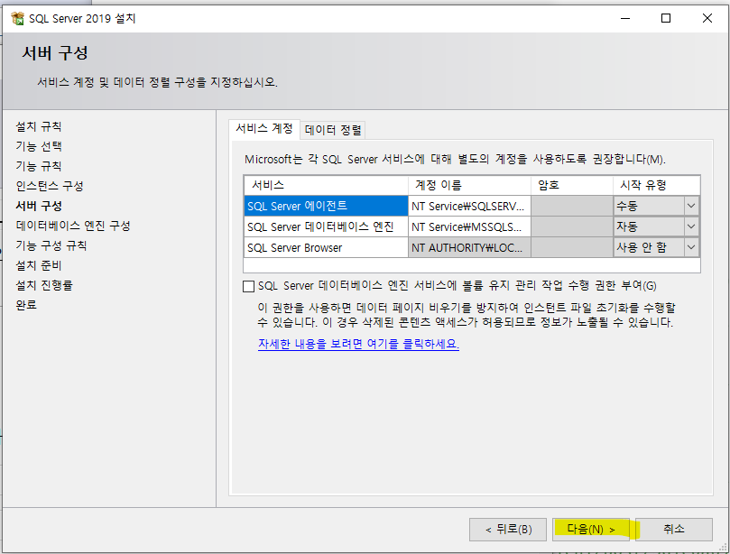730x554 pixels.
Task: Select the SQL Server 에이전트 service row
Action: click(326, 206)
